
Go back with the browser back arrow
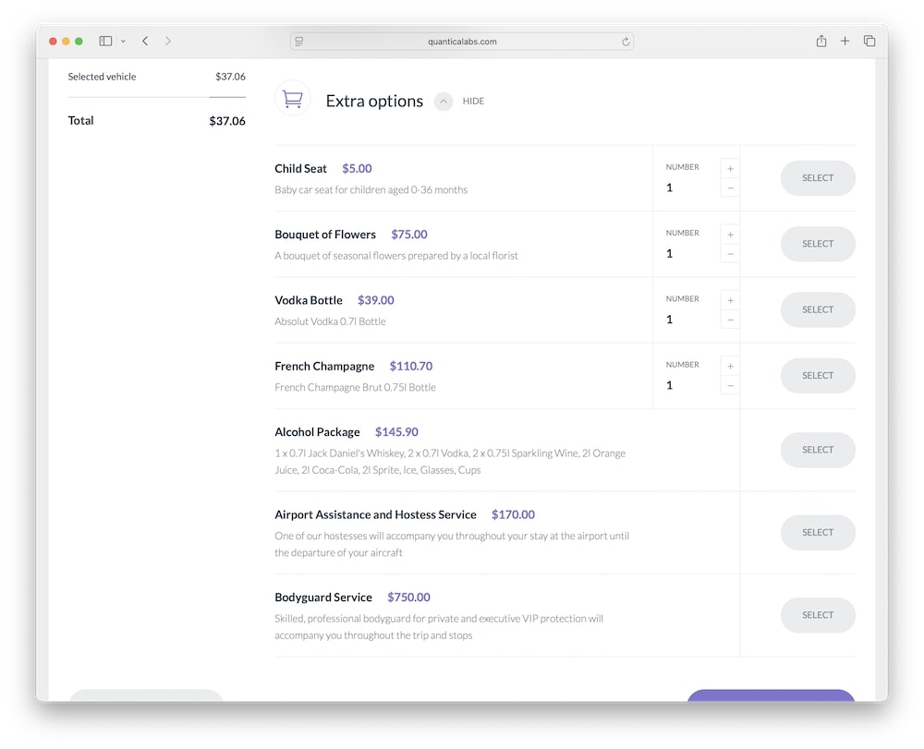[x=145, y=42]
